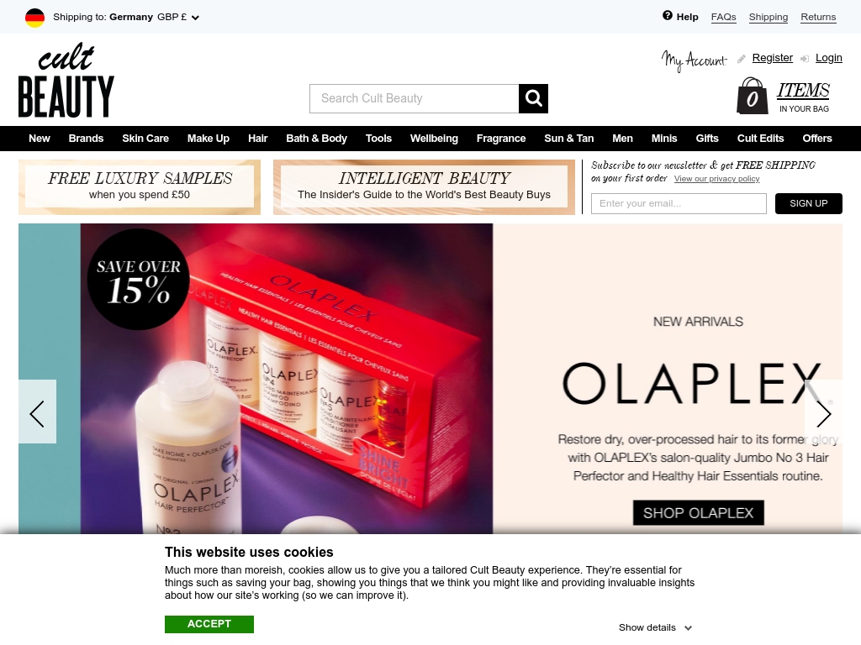Click the Shop Olaplex button
This screenshot has height=645, width=861.
(x=698, y=513)
